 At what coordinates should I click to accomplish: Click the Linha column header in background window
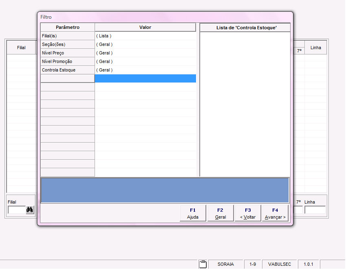315,48
